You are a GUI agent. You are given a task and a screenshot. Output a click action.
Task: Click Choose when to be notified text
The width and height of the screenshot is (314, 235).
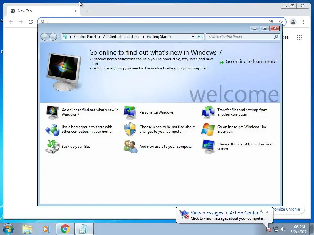167,129
